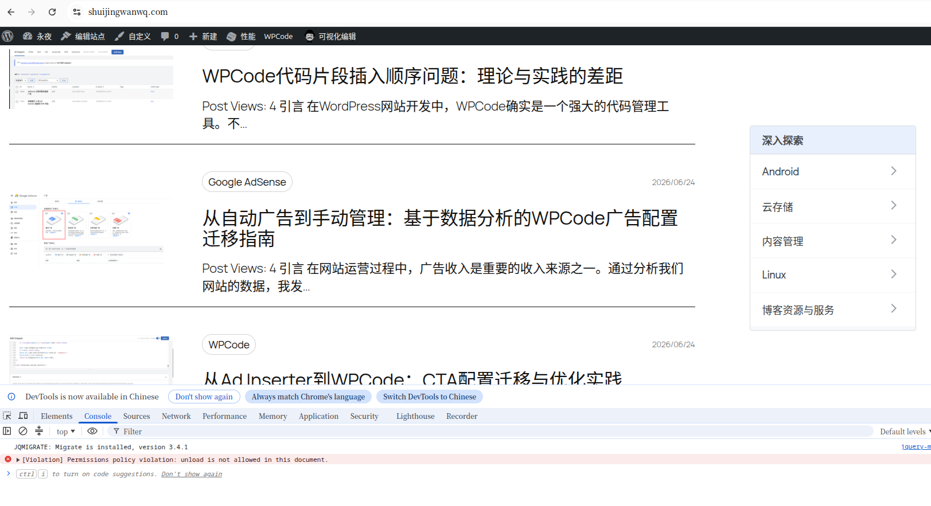Viewport: 931px width, 506px height.
Task: Open the 云存储 category link
Action: point(777,207)
